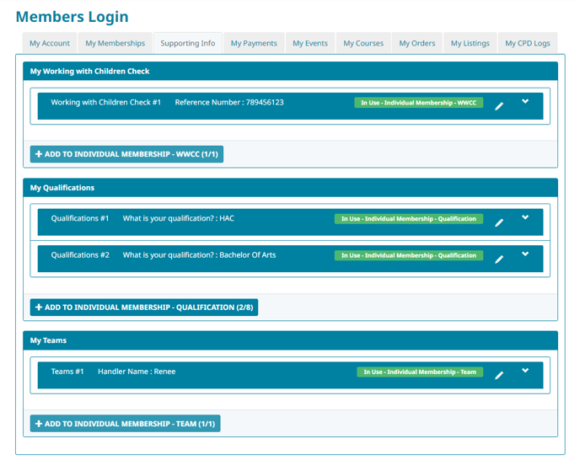Click 'What is your qualification? : Bachelor Of Arts'
The height and width of the screenshot is (460, 580).
point(199,255)
